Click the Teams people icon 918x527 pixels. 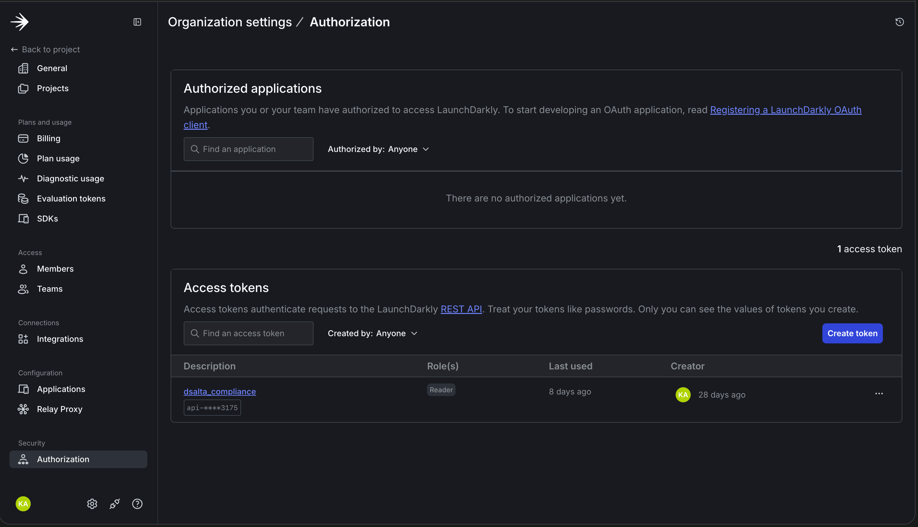tap(23, 289)
